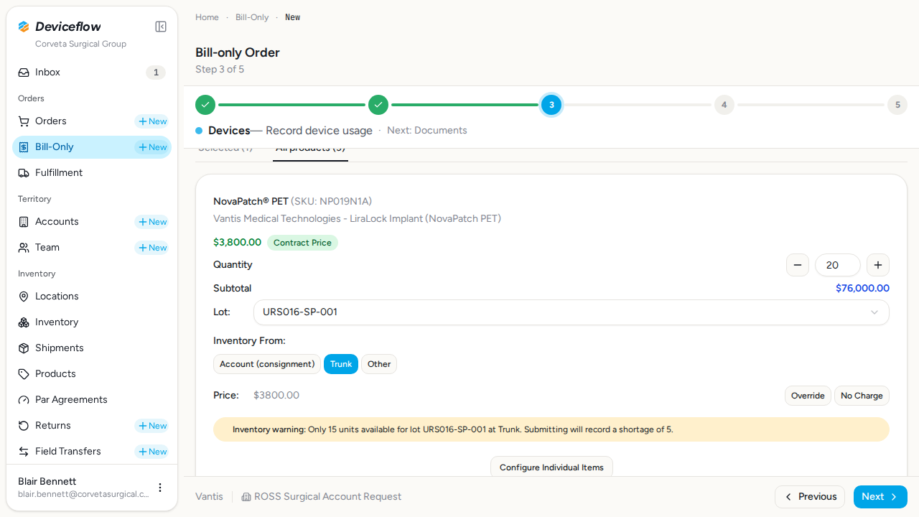Toggle the No Charge option
919x517 pixels.
[x=862, y=396]
